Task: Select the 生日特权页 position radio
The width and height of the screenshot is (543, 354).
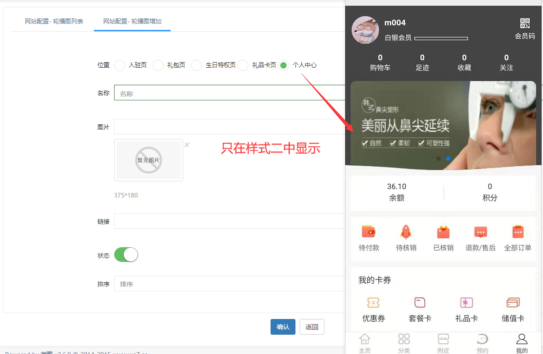Action: tap(196, 65)
